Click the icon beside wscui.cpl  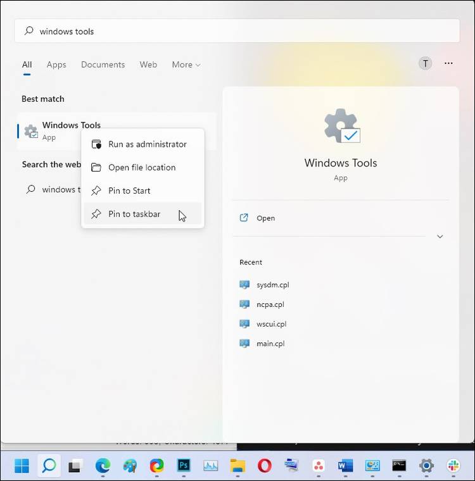(x=244, y=324)
